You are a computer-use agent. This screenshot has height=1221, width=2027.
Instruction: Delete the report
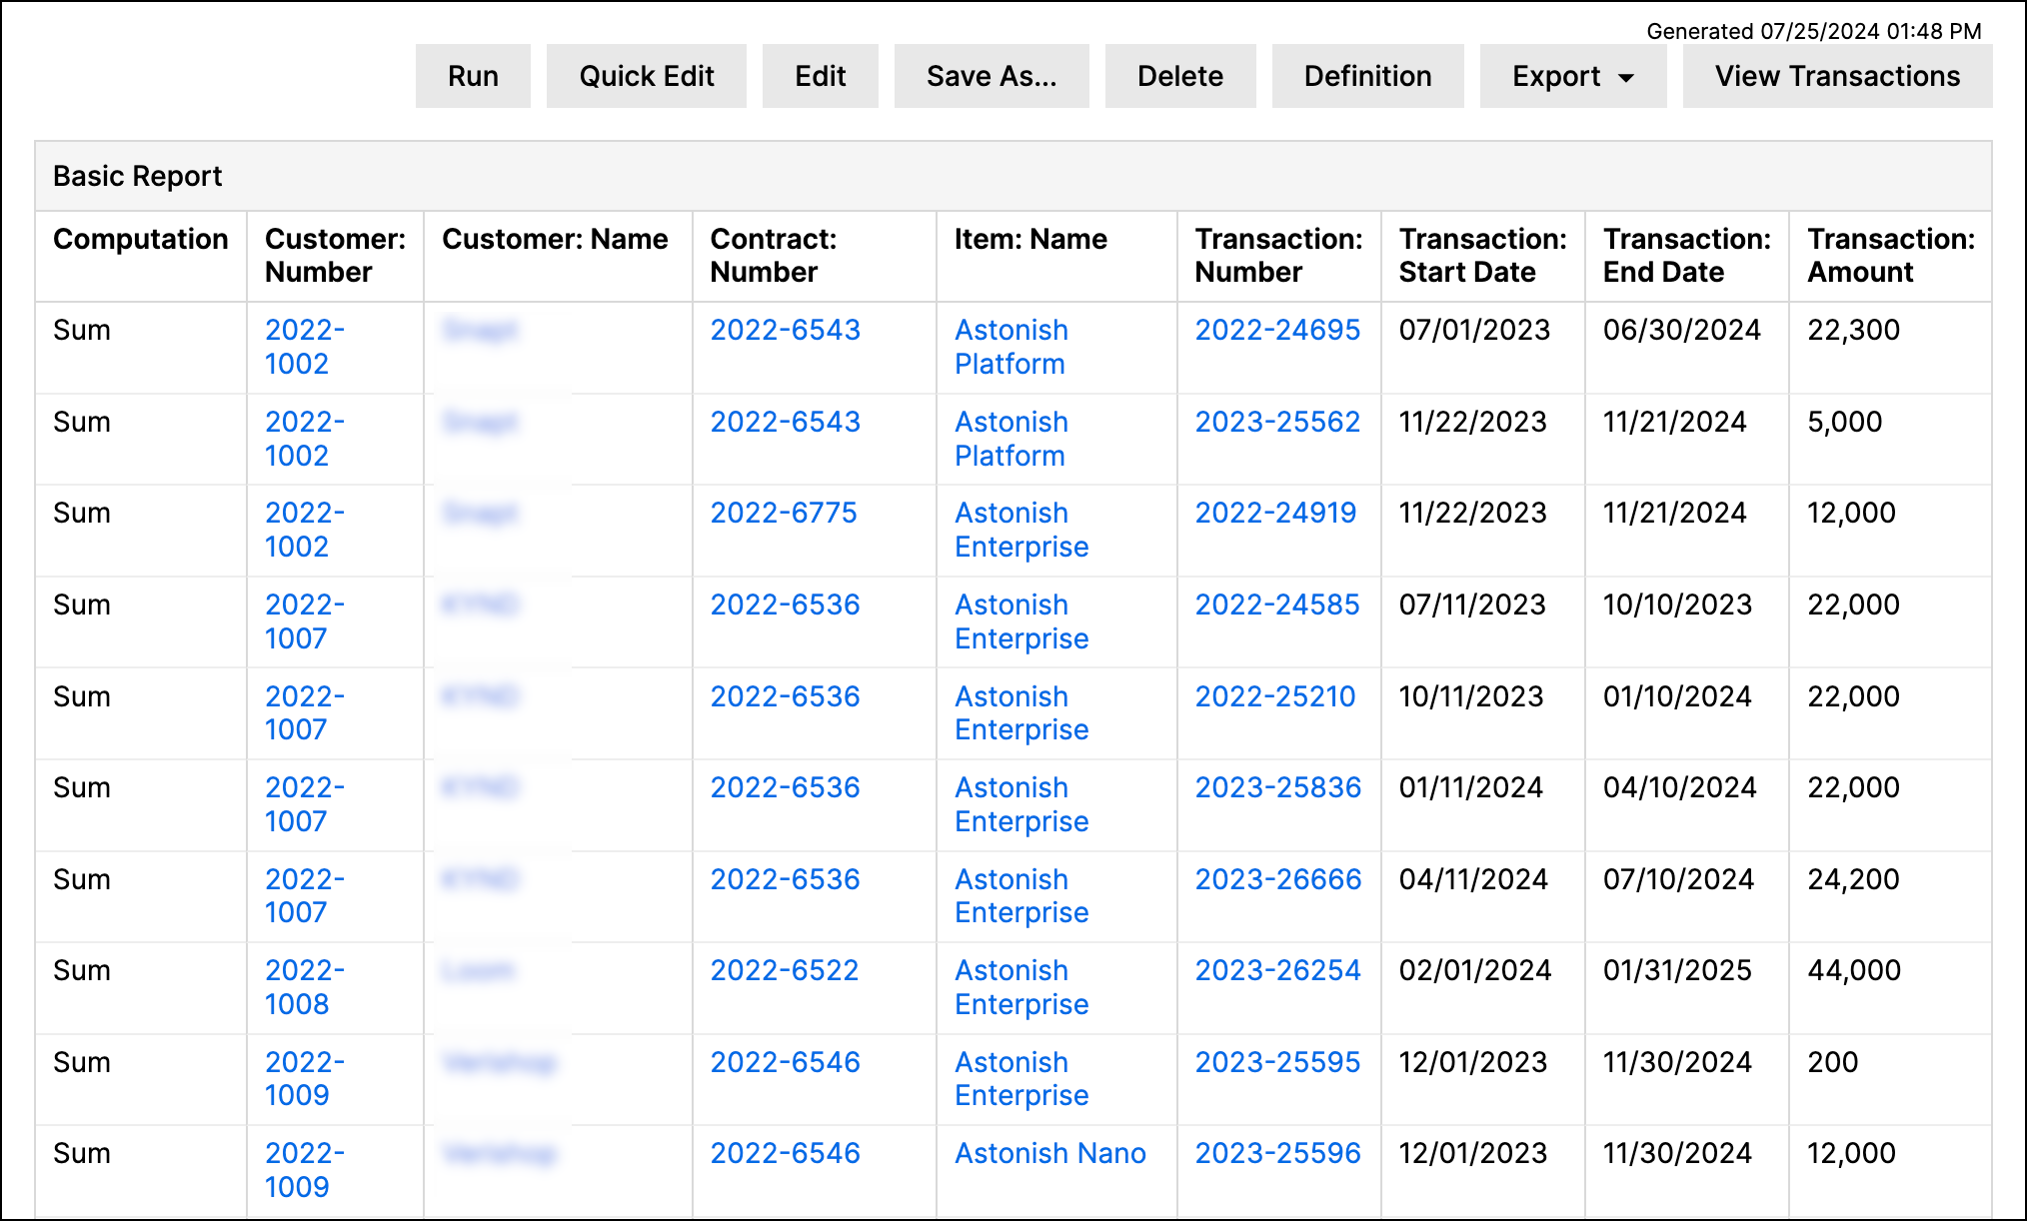coord(1180,76)
